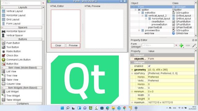The height and width of the screenshot is (111, 198).
Task: Click the horizontalLayout tree item
Action: pos(161,18)
